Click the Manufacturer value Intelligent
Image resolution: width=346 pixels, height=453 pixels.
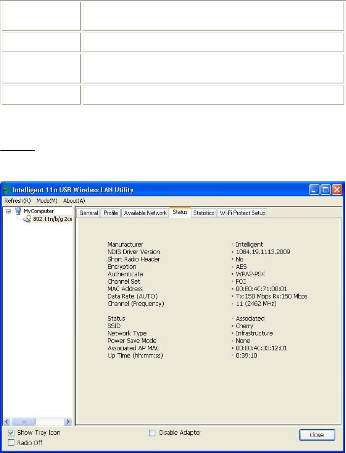tap(249, 245)
